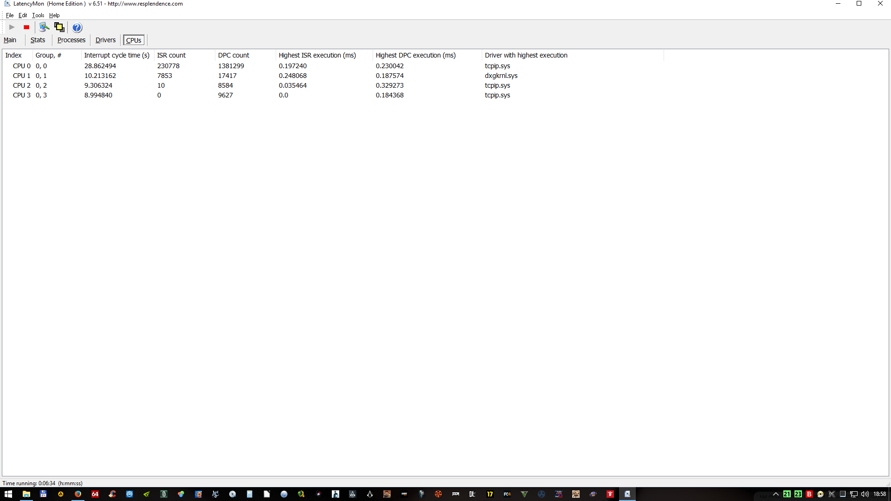Select the CPU 2 row
The width and height of the screenshot is (891, 501).
coord(22,85)
